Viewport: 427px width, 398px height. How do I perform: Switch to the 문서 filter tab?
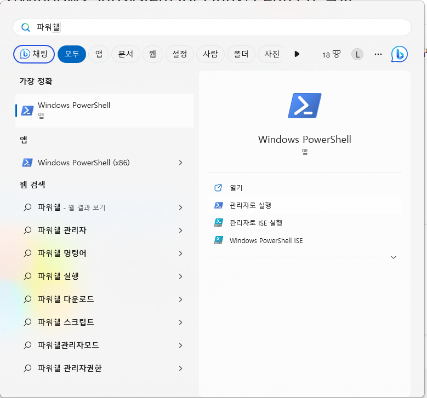tap(126, 54)
